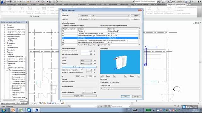Click next input connection arrow
202x113 pixels.
[x=114, y=76]
